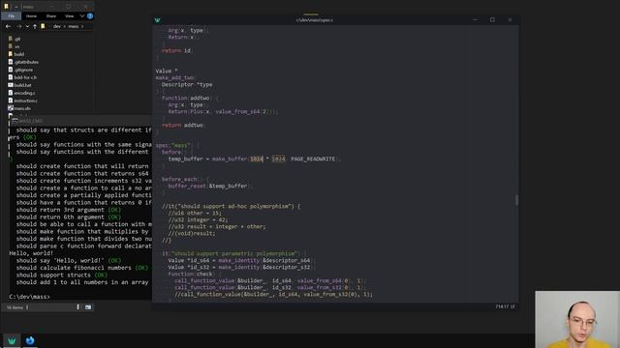The width and height of the screenshot is (620, 348).
Task: Select the .gitattributes file
Action: (23, 62)
